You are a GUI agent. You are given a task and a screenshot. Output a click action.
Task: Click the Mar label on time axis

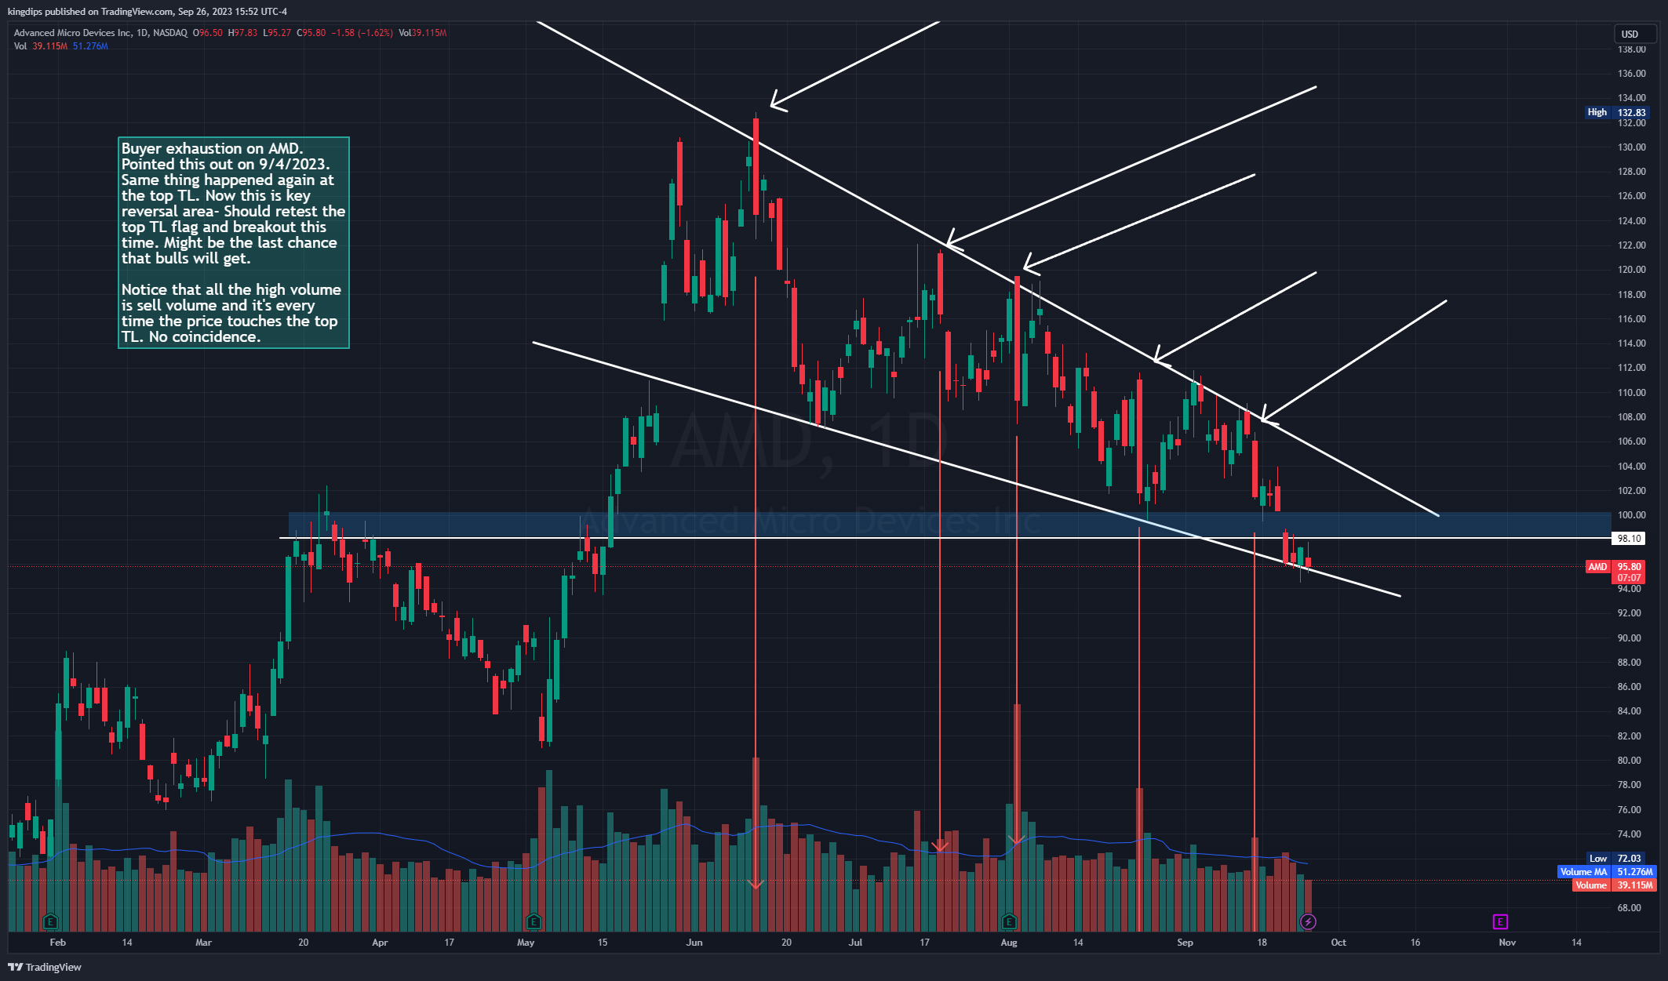tap(203, 942)
